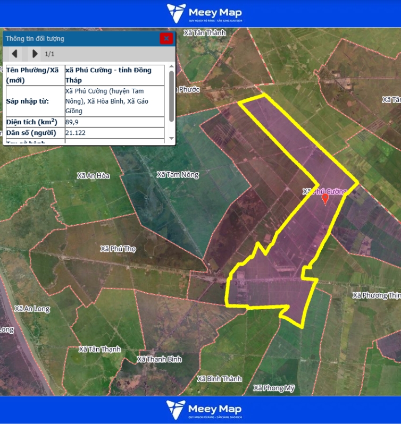Select the Xã Phương Thịnh region

coord(376,295)
